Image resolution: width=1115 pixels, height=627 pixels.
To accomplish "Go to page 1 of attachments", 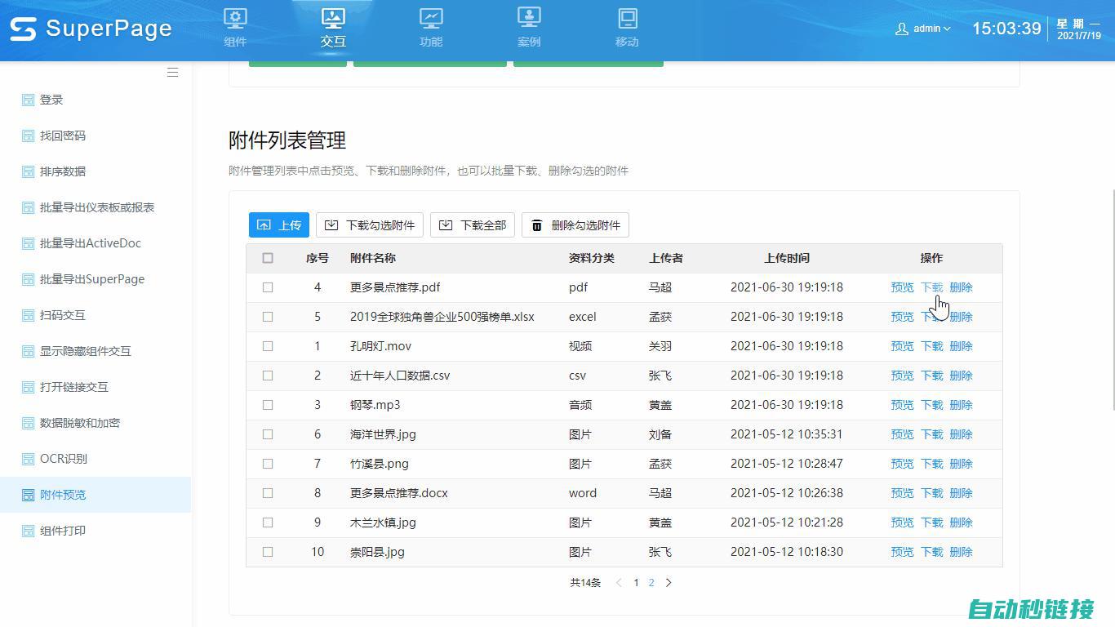I will point(636,583).
